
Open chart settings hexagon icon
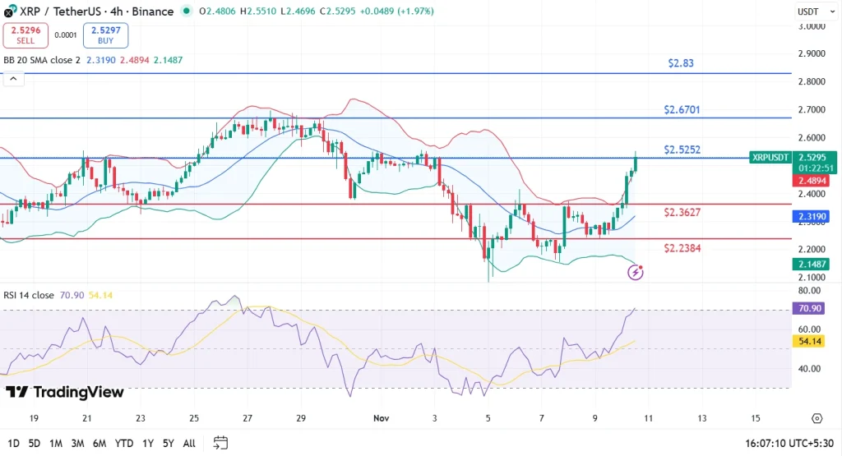(x=817, y=418)
